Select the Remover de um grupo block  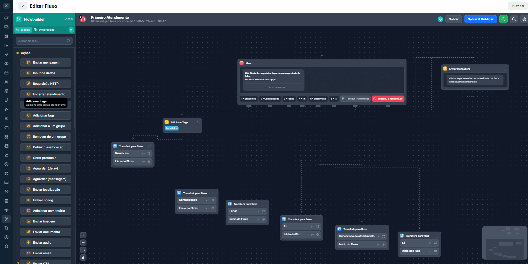[x=46, y=137]
